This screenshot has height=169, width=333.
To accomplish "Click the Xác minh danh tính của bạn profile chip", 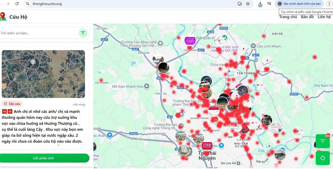I will pos(299,4).
